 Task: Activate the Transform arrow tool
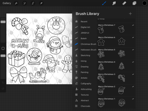pyautogui.click(x=41, y=3)
